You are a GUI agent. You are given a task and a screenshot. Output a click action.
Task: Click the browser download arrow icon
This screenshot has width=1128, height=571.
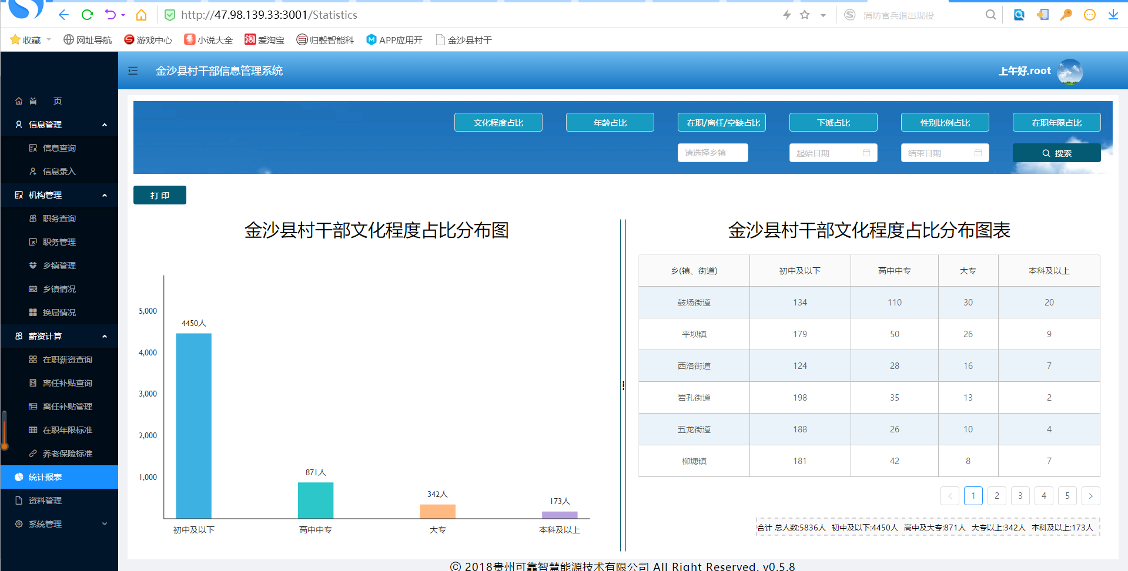click(x=1113, y=15)
